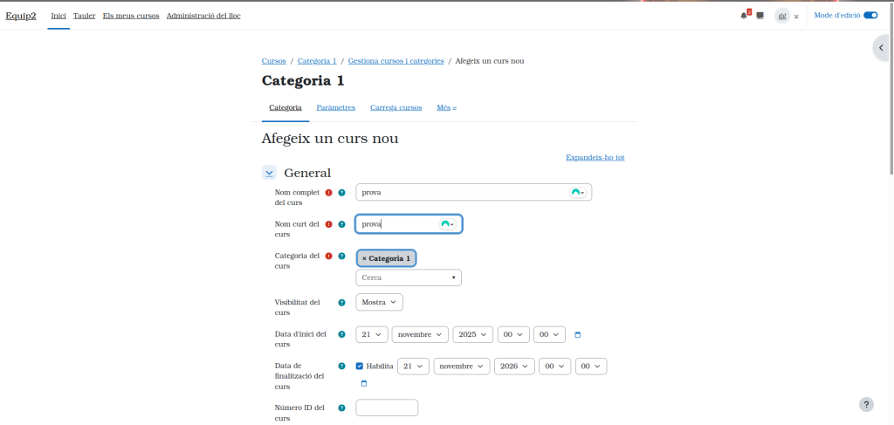Click required-field warning icon beside Nom curt
894x425 pixels.
[329, 224]
